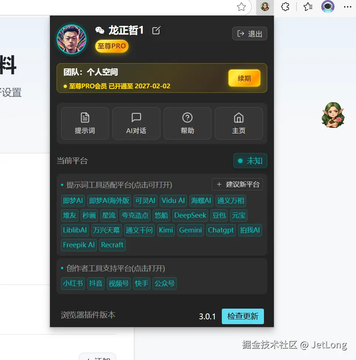Open the 小红书 creator platform tag
This screenshot has width=356, height=360.
pos(73,283)
